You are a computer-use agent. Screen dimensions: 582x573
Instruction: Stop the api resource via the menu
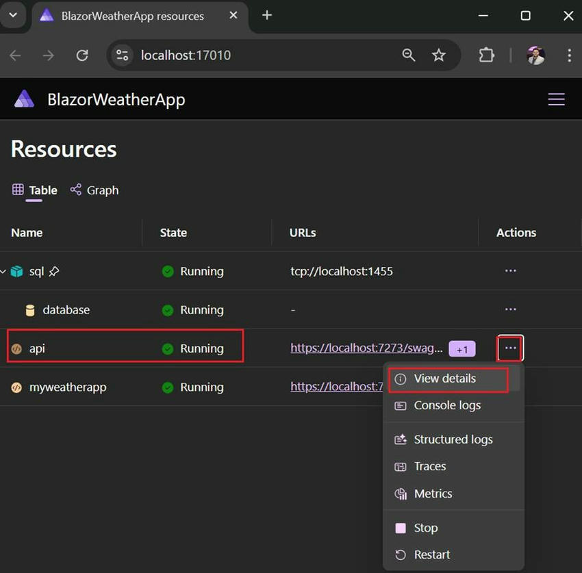[425, 528]
